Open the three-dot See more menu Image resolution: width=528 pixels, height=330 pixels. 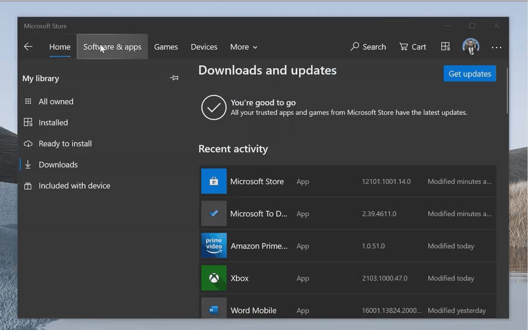[x=497, y=47]
